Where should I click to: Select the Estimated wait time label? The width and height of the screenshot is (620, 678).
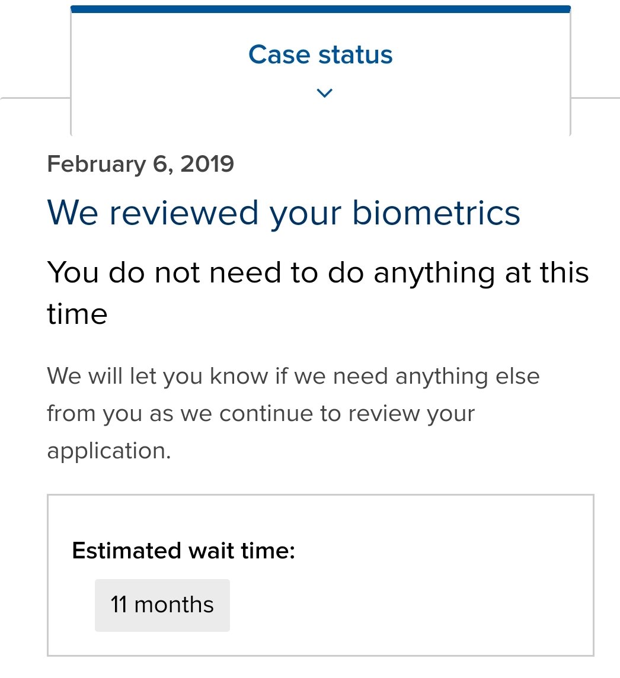[183, 551]
